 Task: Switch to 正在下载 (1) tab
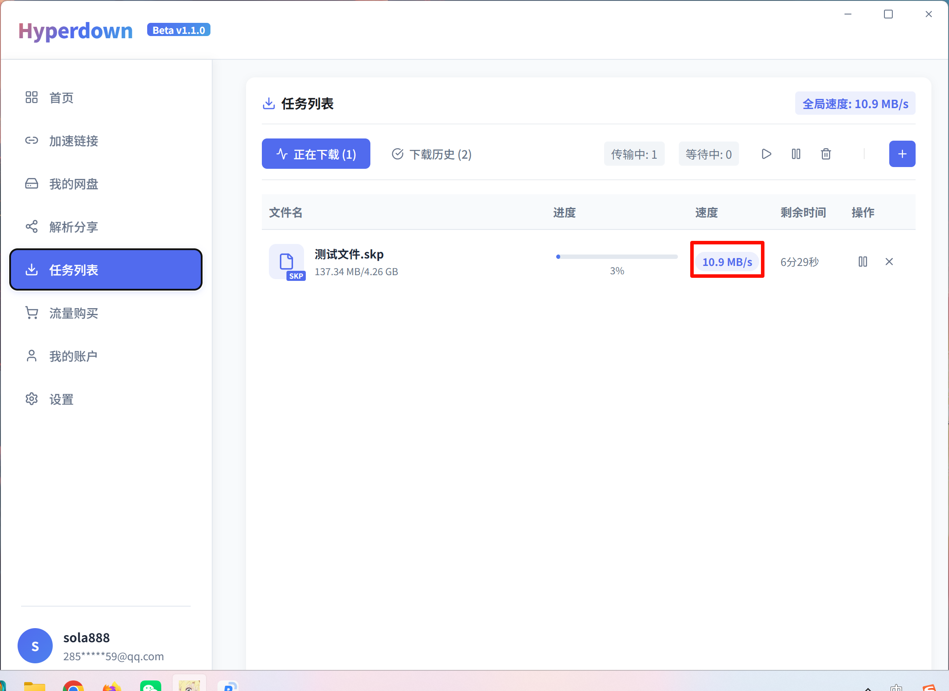[316, 154]
